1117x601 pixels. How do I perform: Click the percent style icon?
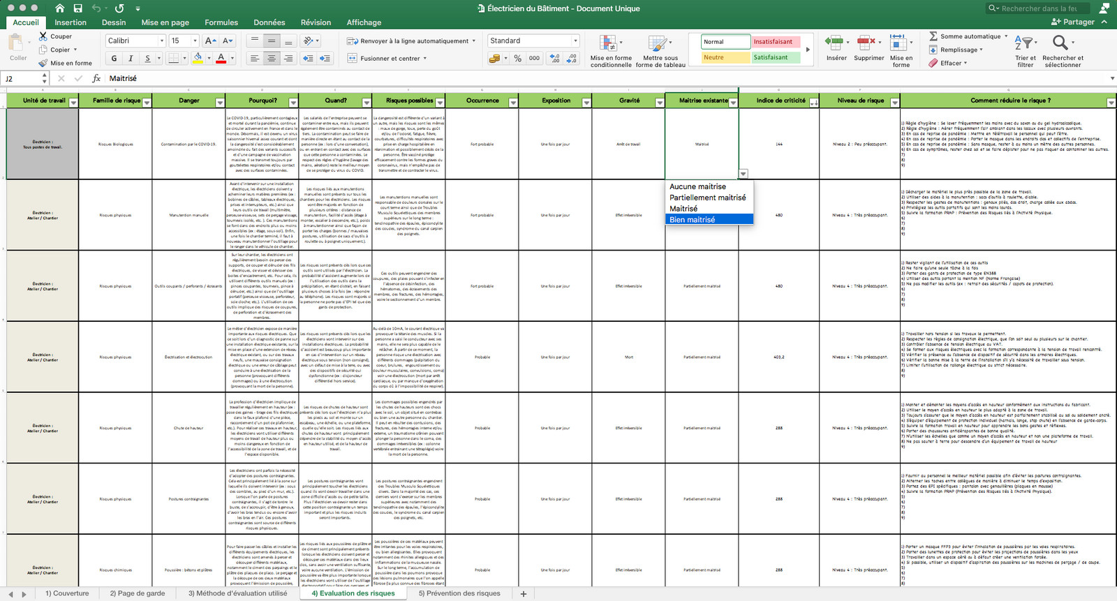[x=517, y=59]
